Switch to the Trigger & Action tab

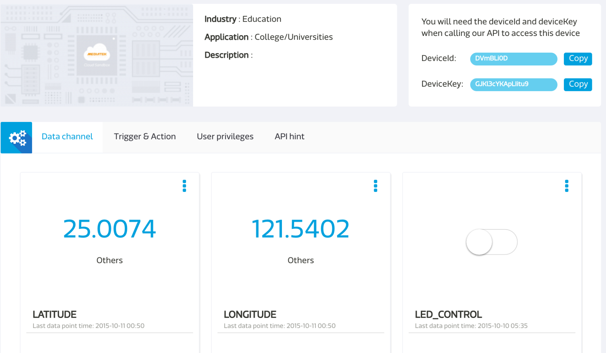click(x=145, y=136)
